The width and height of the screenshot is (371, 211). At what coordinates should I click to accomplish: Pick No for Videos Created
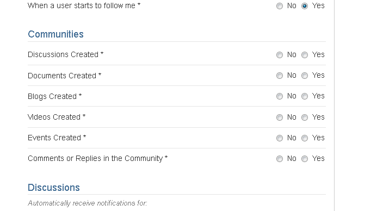pos(280,117)
